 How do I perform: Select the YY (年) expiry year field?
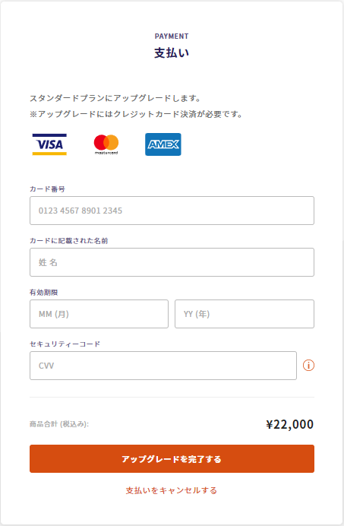point(245,314)
